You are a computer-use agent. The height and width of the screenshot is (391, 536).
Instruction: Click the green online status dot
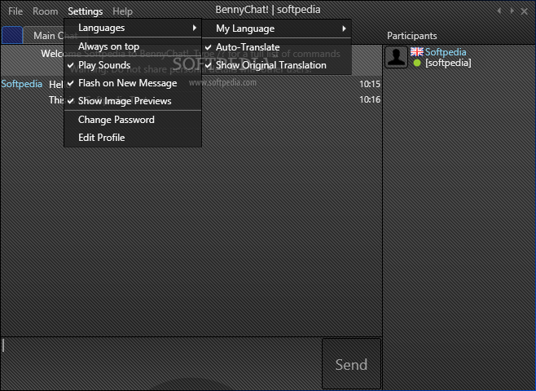[417, 63]
